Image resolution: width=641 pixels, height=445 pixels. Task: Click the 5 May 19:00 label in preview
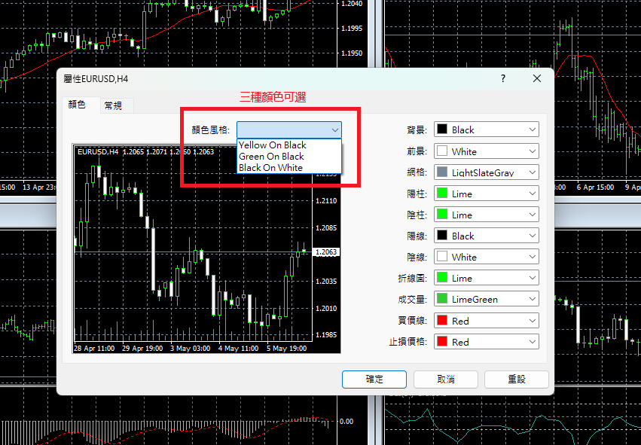tap(286, 349)
